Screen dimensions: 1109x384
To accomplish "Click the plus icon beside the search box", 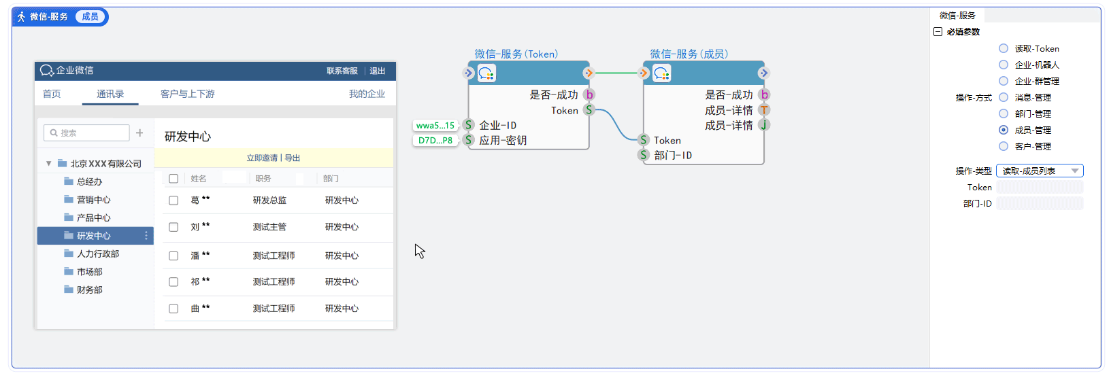I will (x=139, y=133).
